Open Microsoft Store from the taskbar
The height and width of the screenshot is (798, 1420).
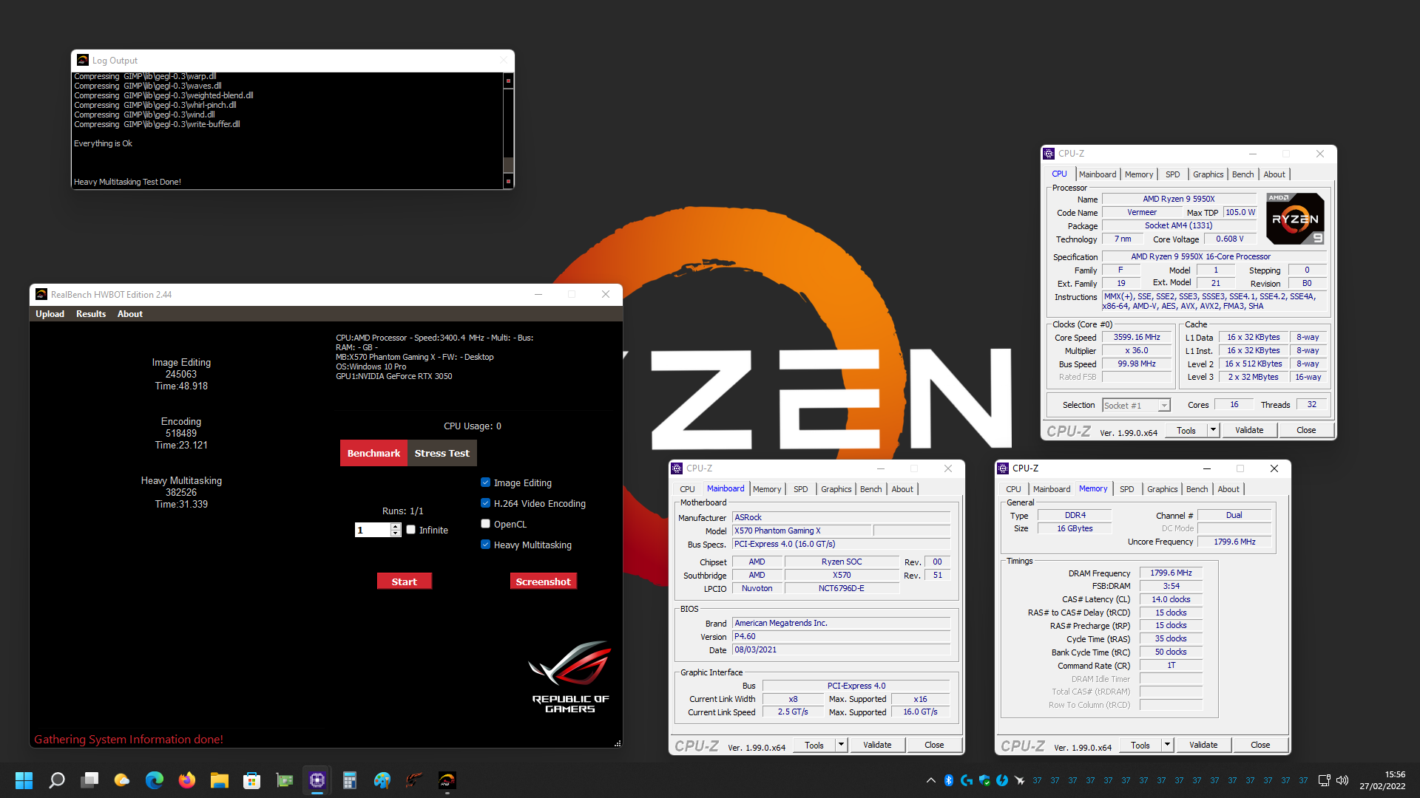252,780
